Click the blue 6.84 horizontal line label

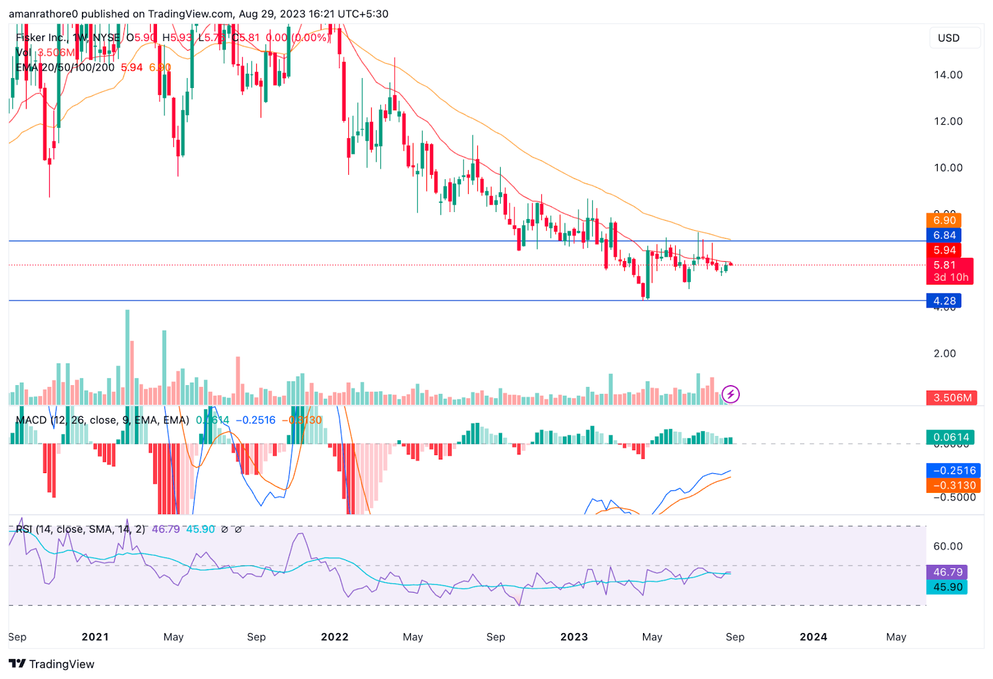point(944,235)
